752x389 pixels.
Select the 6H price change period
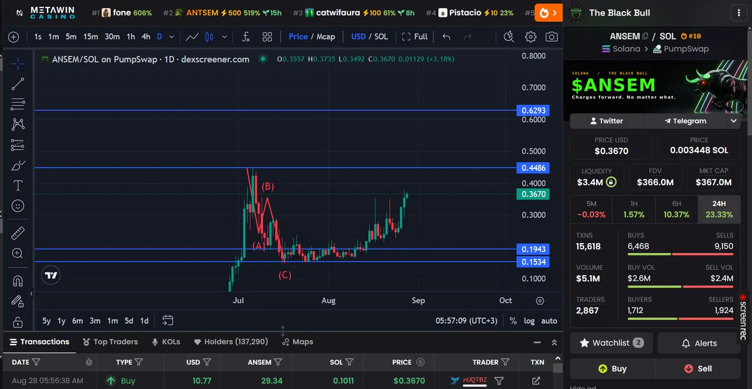click(x=676, y=209)
